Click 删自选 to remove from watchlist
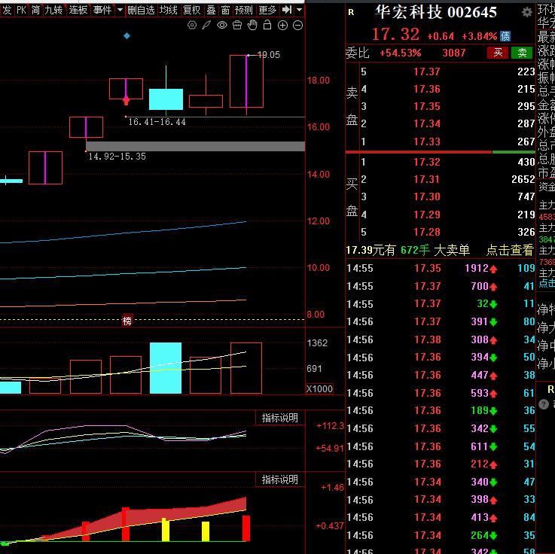This screenshot has height=554, width=555. 142,10
